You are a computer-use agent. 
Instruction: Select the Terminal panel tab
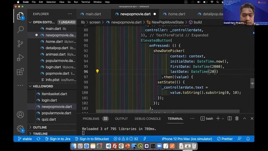[175, 119]
